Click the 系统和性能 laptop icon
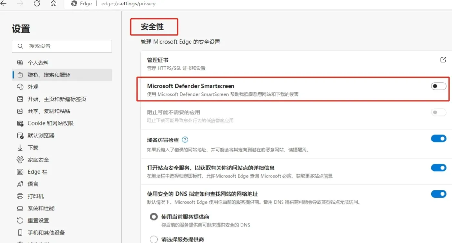 coord(20,209)
